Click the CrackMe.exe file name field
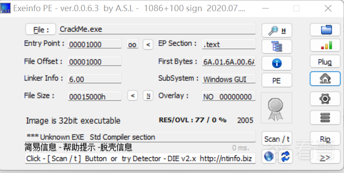The width and height of the screenshot is (344, 173). (x=157, y=29)
